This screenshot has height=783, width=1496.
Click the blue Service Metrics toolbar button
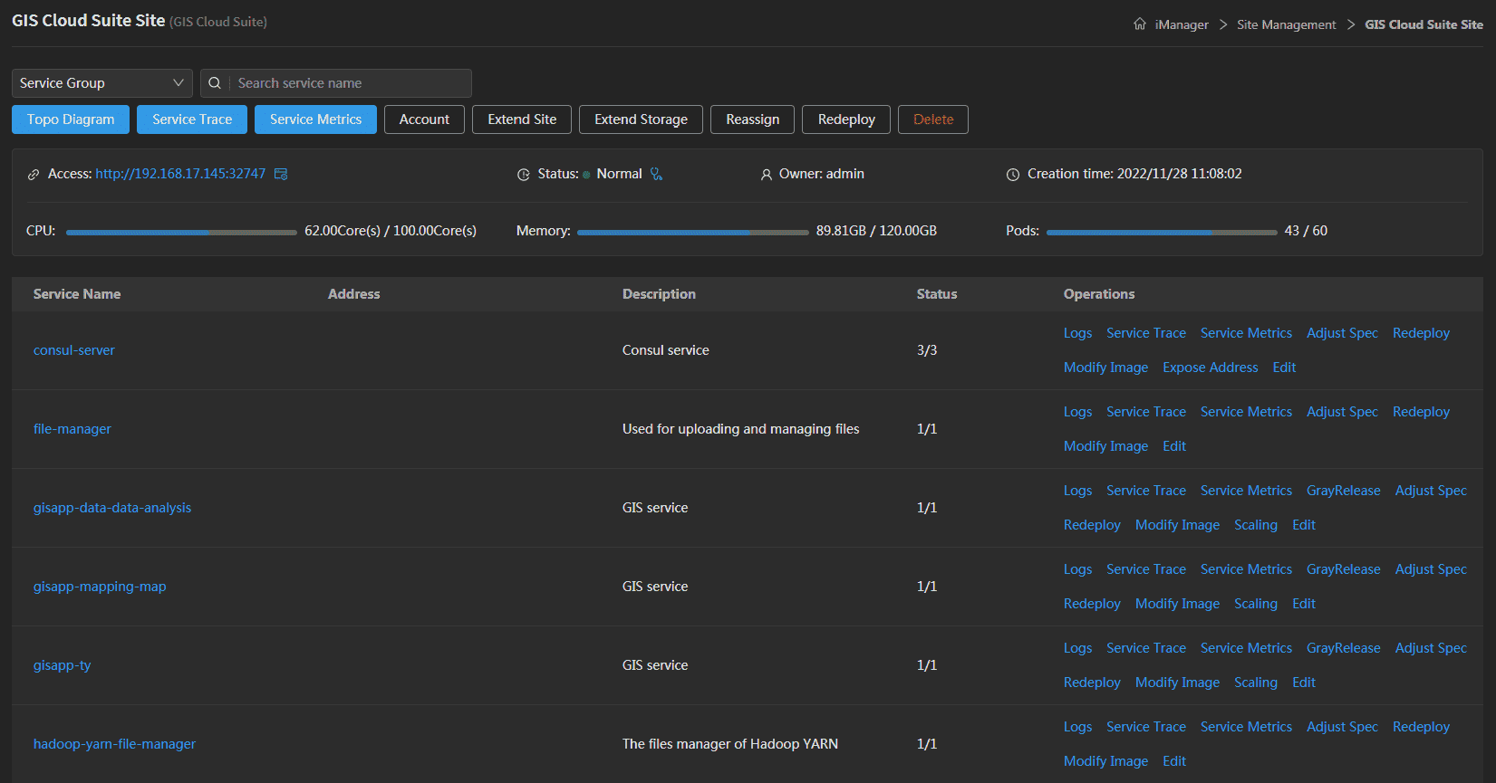(315, 119)
